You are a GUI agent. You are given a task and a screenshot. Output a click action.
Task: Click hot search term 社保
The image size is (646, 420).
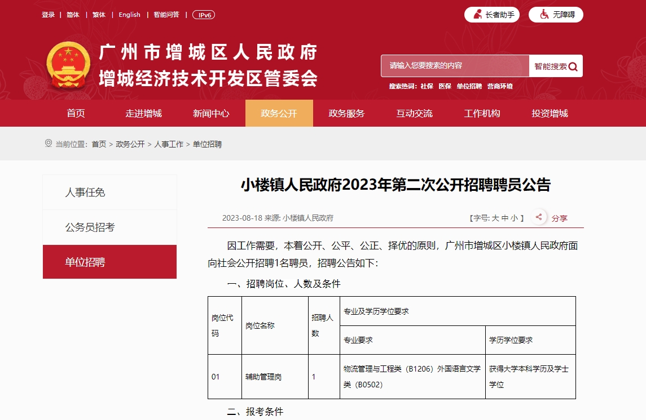point(427,86)
